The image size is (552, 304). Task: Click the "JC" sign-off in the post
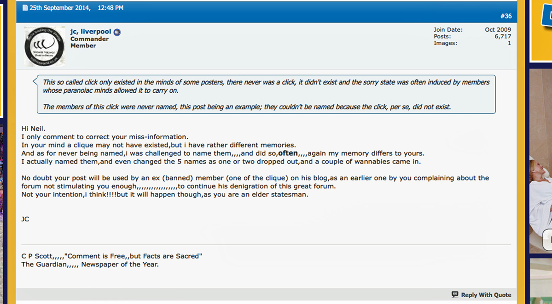25,219
